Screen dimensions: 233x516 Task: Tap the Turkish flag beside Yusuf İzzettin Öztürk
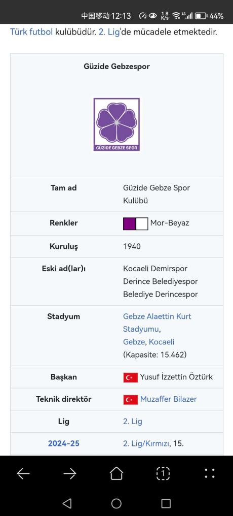click(130, 377)
